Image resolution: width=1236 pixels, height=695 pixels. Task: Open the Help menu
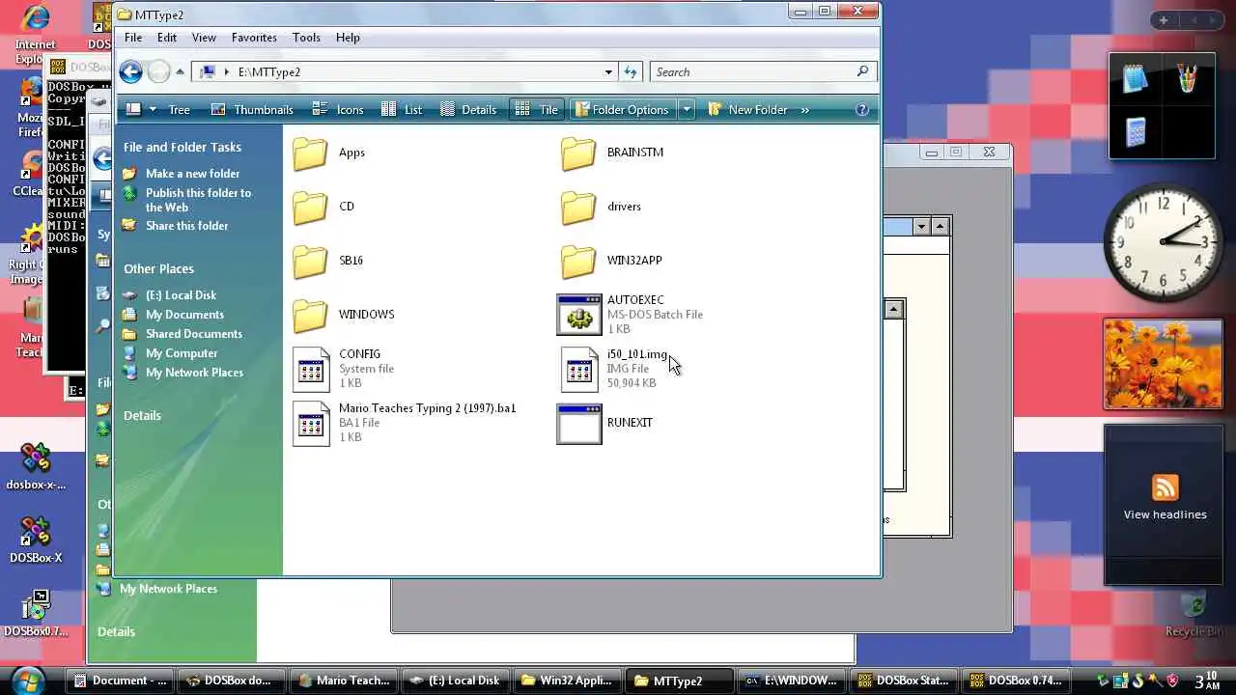click(x=348, y=38)
